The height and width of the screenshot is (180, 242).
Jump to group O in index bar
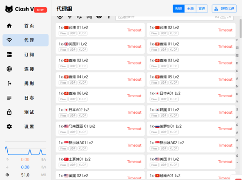(x=237, y=71)
